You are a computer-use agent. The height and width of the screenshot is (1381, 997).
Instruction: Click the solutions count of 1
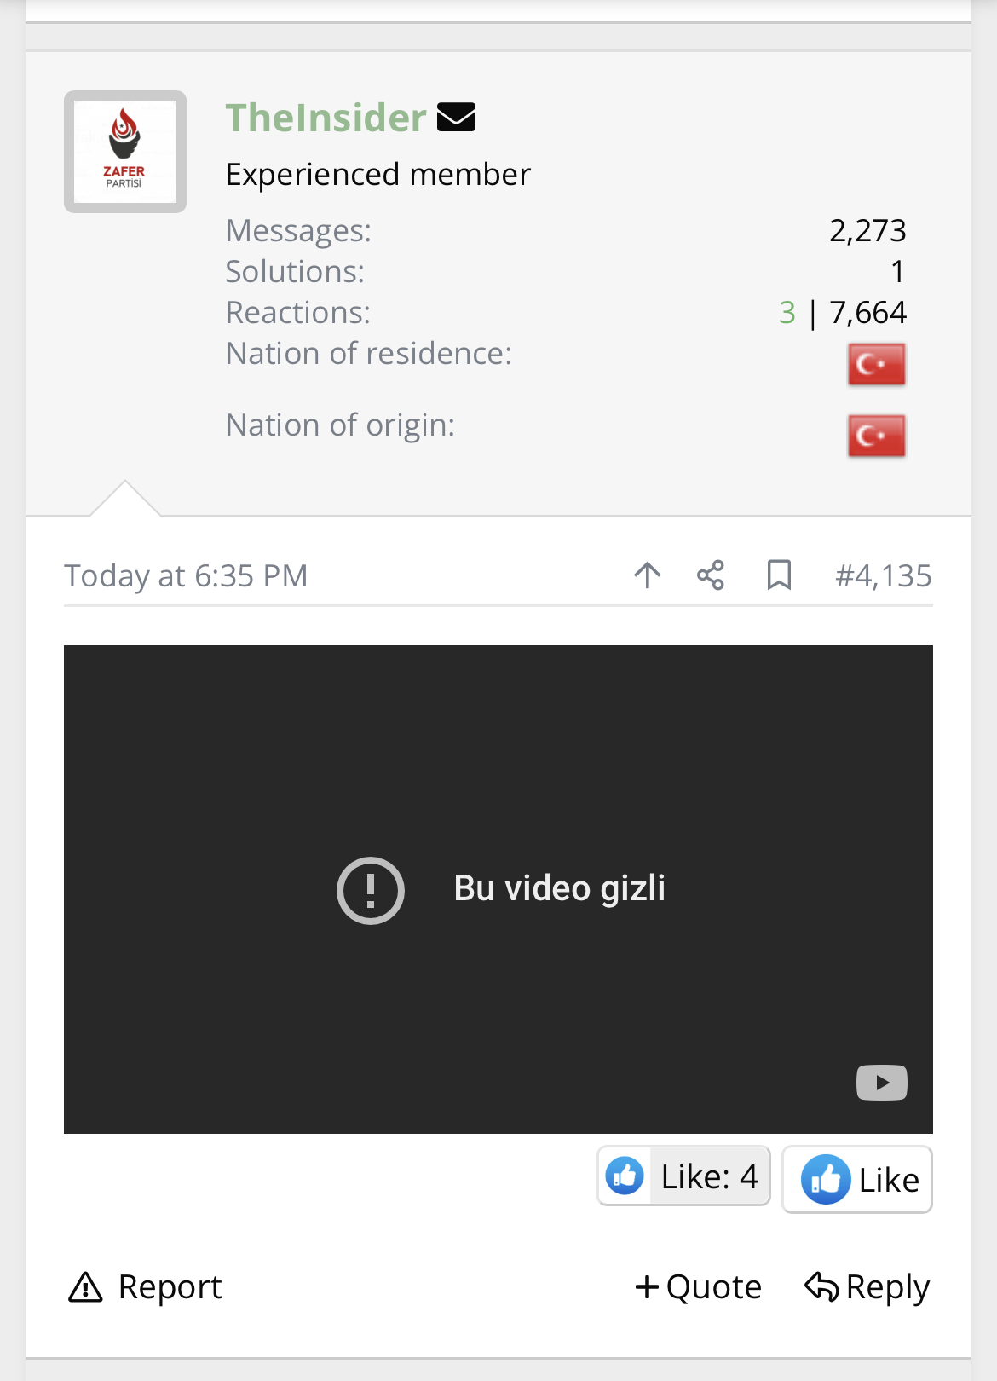click(896, 272)
